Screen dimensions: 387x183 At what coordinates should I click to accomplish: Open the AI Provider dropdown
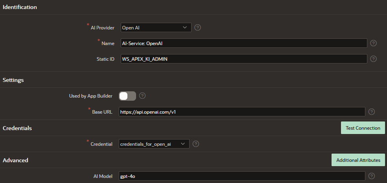point(156,27)
